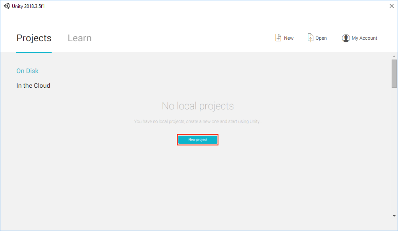Click the vertical scrollbar thumb
Image resolution: width=398 pixels, height=231 pixels.
[x=394, y=73]
